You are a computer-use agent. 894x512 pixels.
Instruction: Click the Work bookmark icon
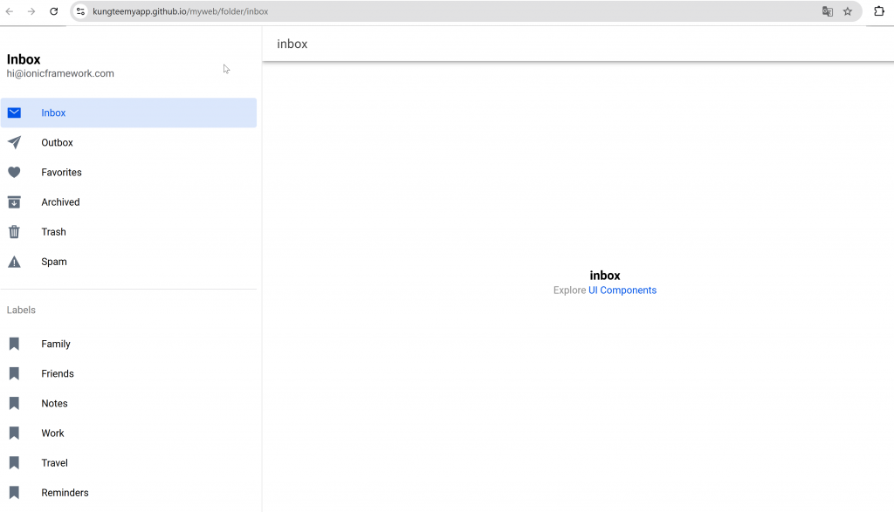tap(14, 433)
